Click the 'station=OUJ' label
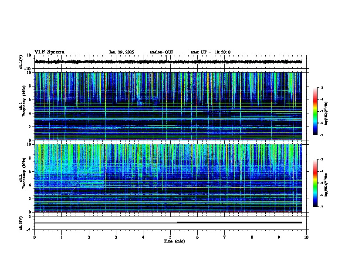Viewport: 345px width, 266px height. [161, 52]
